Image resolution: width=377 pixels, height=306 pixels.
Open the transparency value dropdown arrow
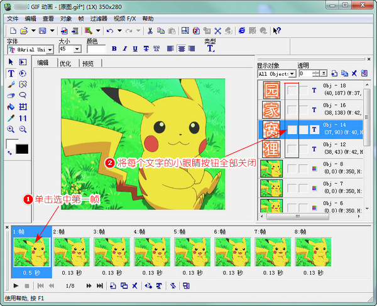tap(324, 73)
